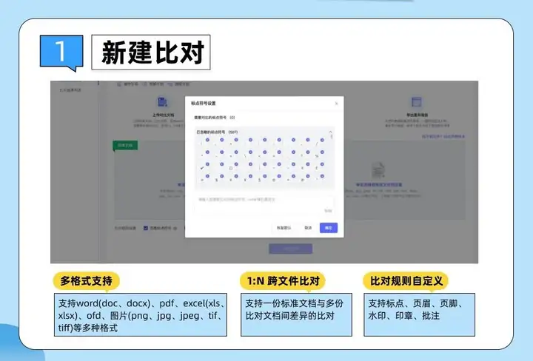Click the export difference report icon

(x=416, y=102)
